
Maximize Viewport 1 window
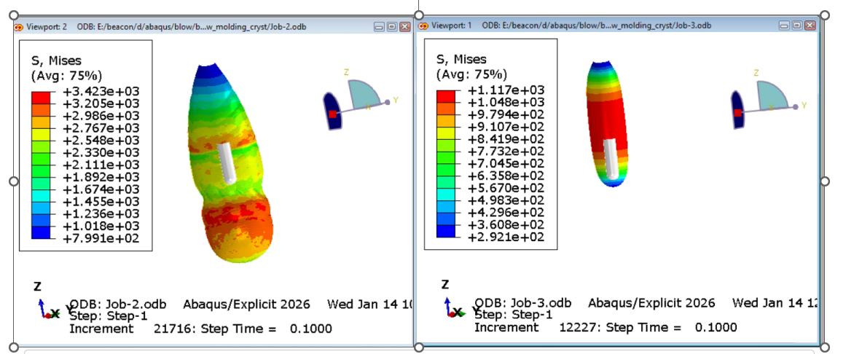point(797,25)
